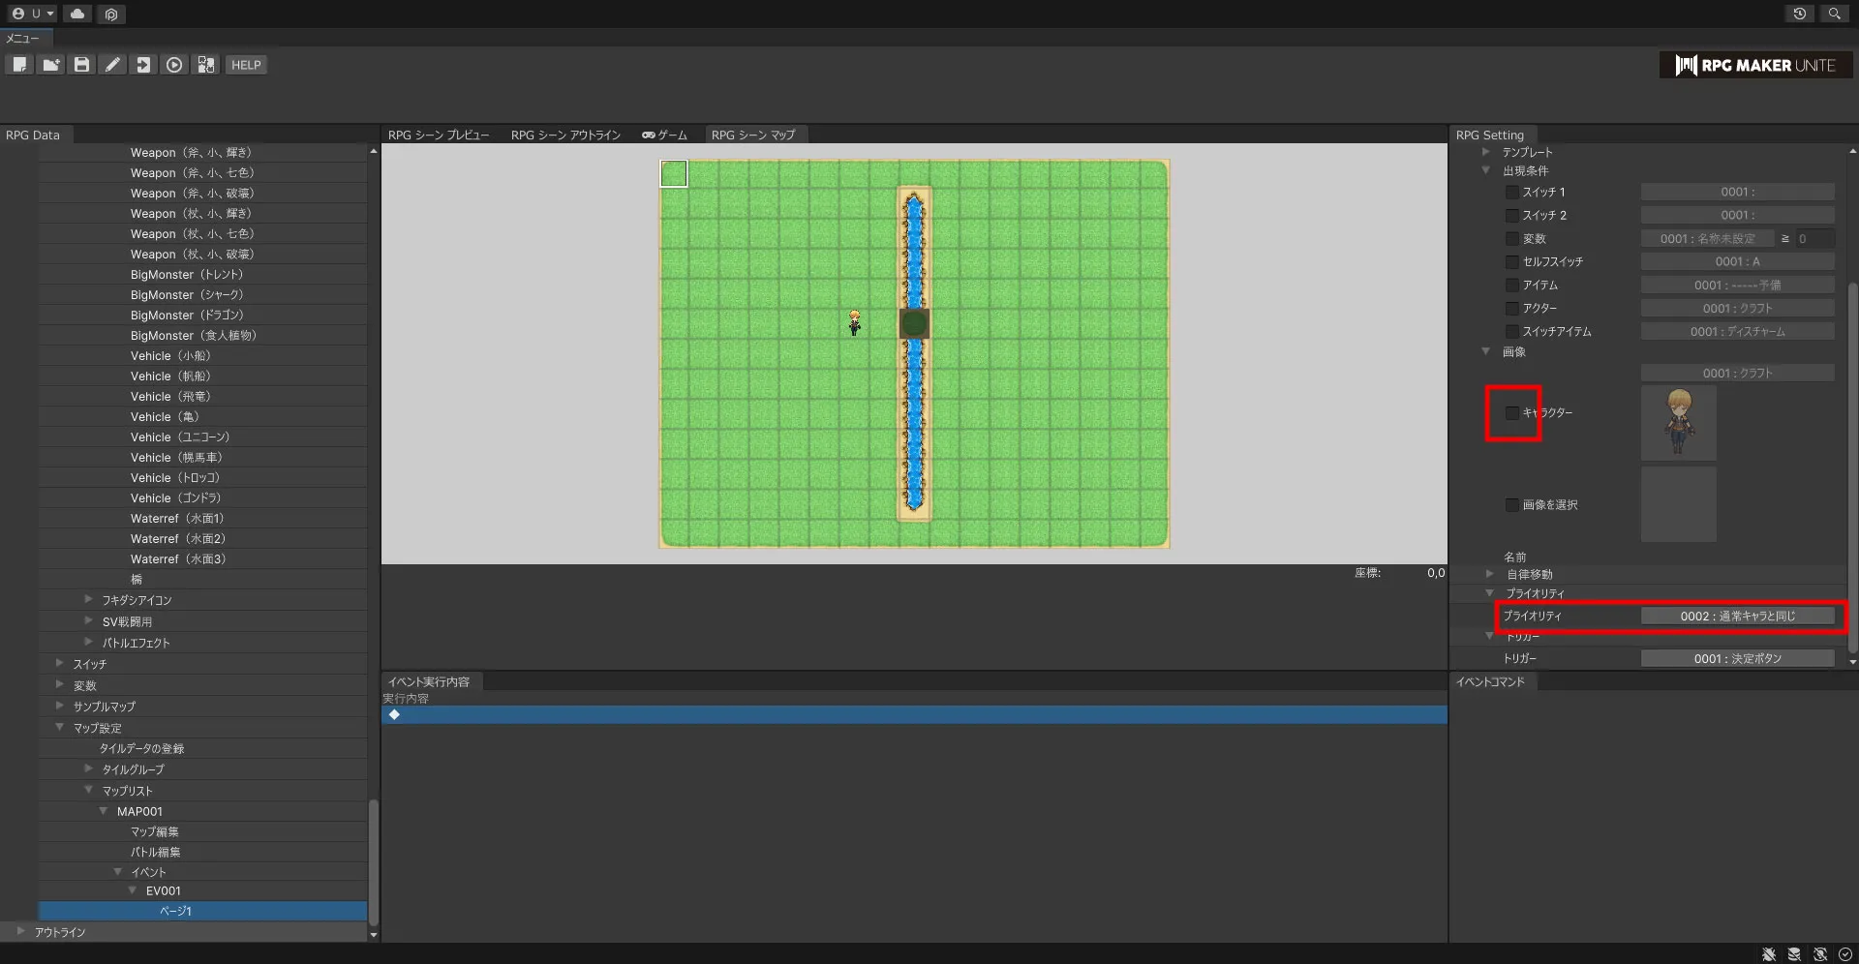Image resolution: width=1859 pixels, height=964 pixels.
Task: Save the project with the floppy icon
Action: [81, 65]
